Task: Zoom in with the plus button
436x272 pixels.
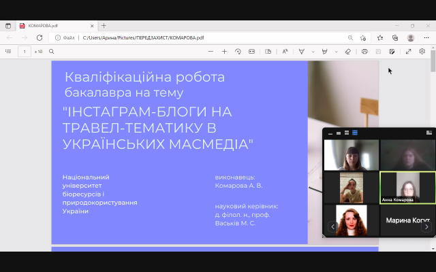Action: [x=225, y=51]
